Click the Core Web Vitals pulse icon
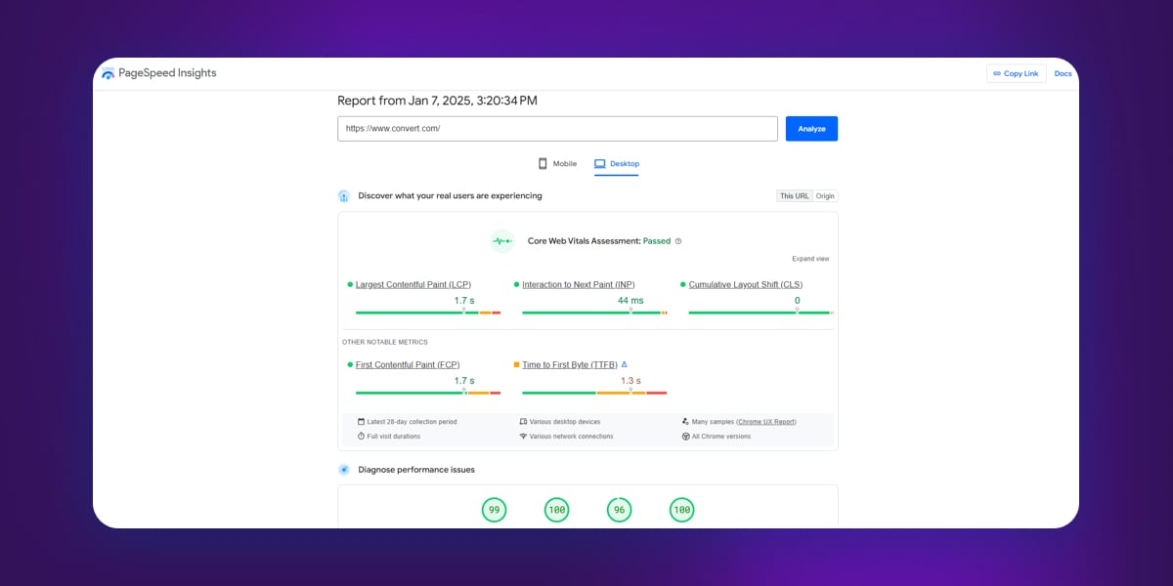The width and height of the screenshot is (1173, 586). (501, 241)
